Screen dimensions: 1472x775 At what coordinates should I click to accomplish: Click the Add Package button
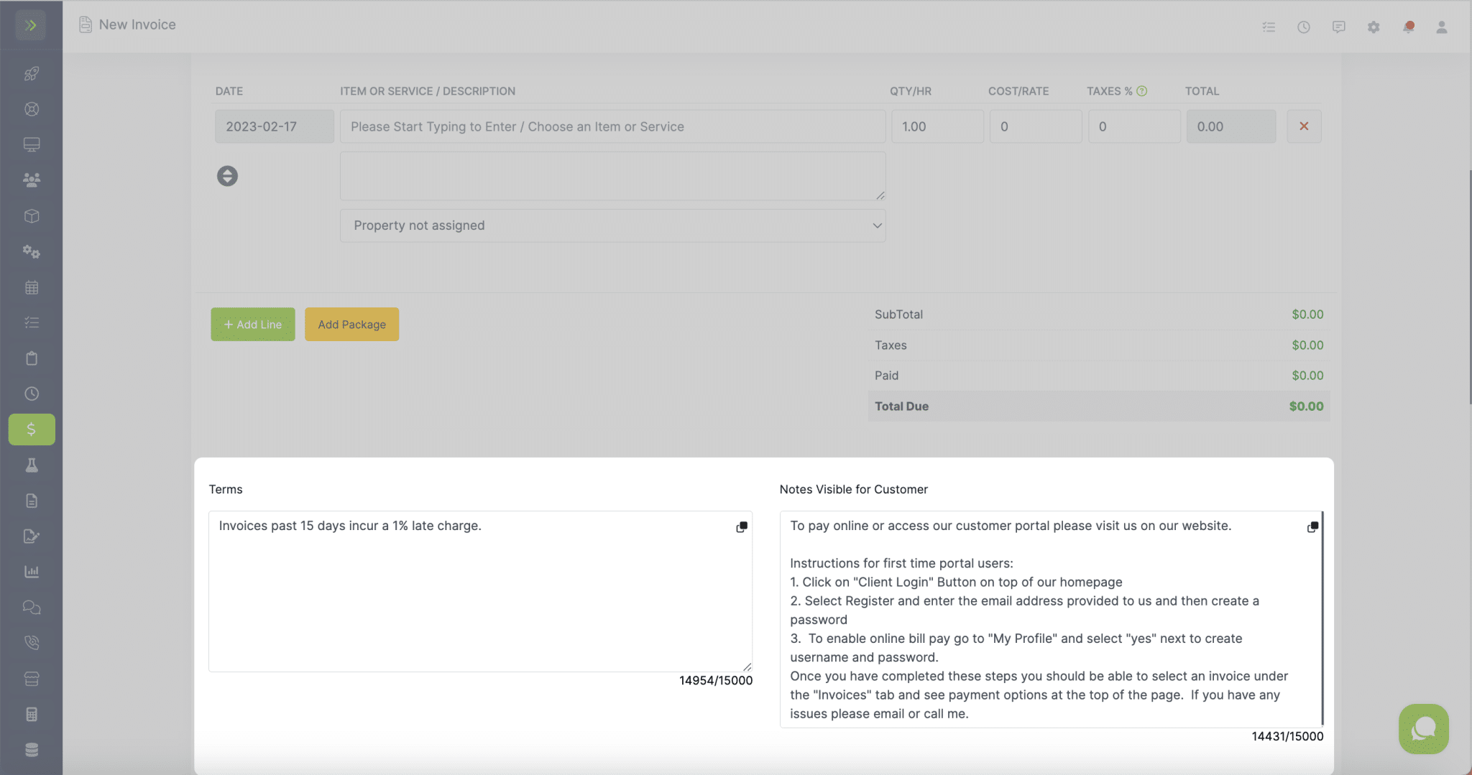(x=351, y=324)
